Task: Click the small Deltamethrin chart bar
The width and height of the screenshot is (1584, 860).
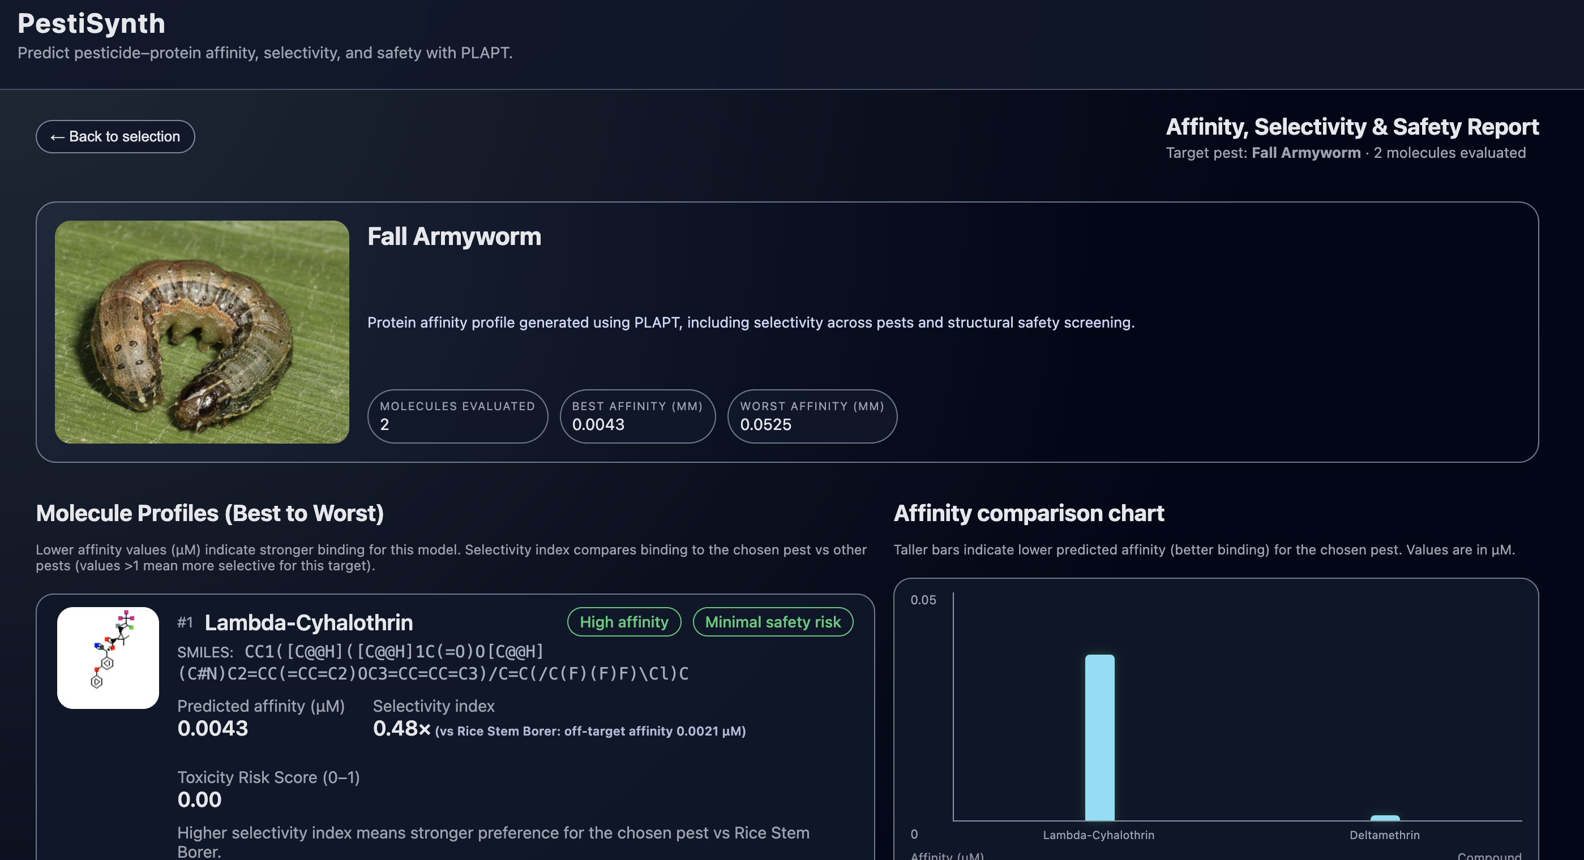Action: click(1385, 818)
